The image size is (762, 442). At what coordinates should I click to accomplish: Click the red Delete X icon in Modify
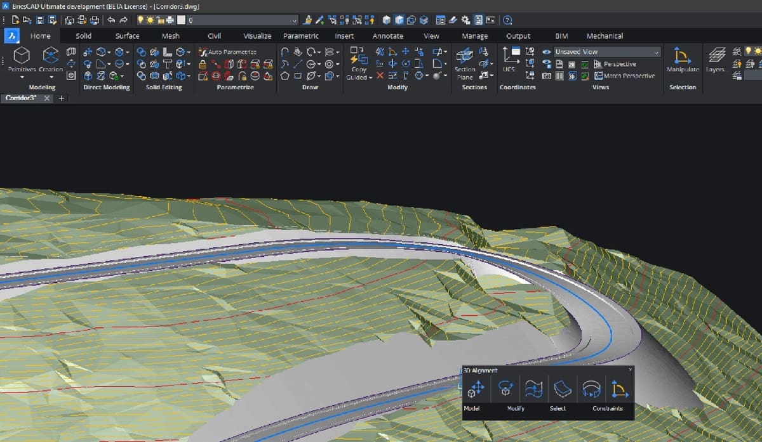point(380,76)
